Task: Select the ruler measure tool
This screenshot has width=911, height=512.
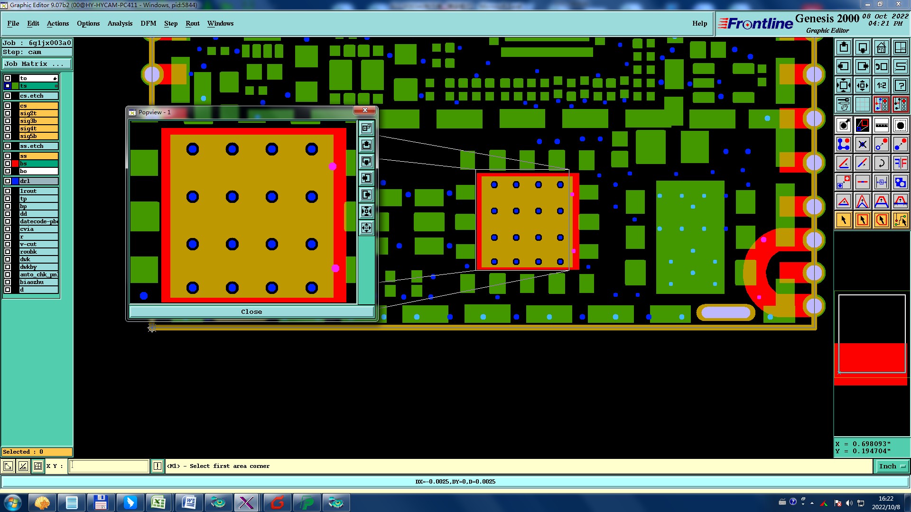Action: (882, 125)
